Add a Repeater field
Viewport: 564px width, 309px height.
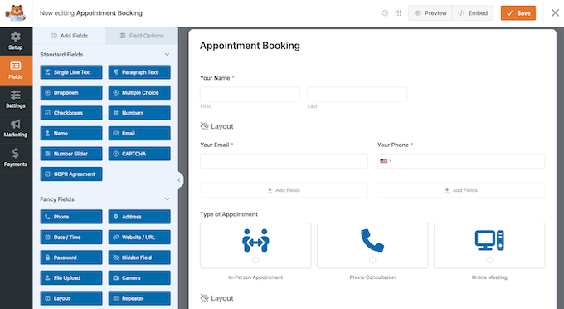139,298
